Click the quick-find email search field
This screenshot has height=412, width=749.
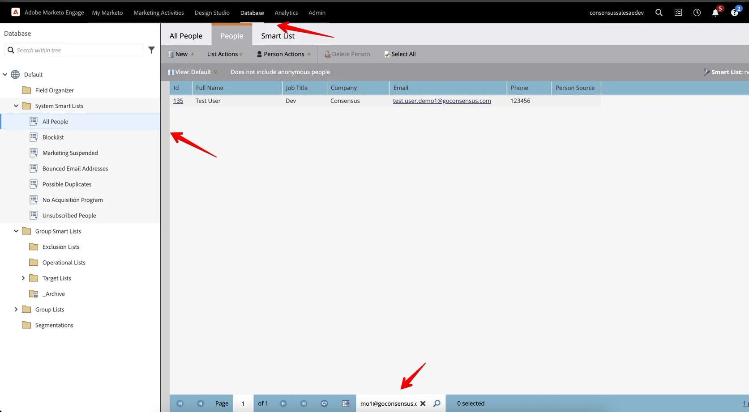pos(388,404)
